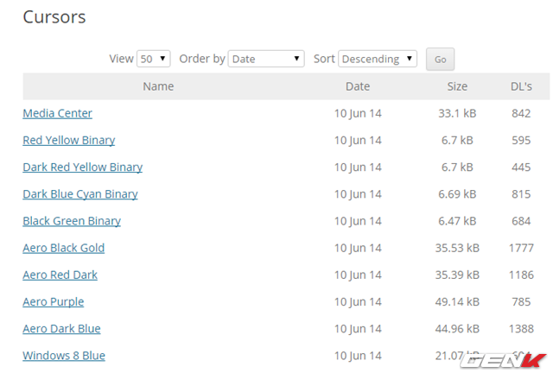553x373 pixels.
Task: Click the DL's column header
Action: [x=521, y=86]
